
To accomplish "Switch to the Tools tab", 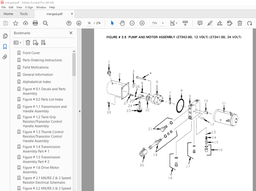I will click(24, 14).
